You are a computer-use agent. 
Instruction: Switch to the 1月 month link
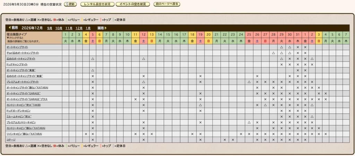(88, 28)
